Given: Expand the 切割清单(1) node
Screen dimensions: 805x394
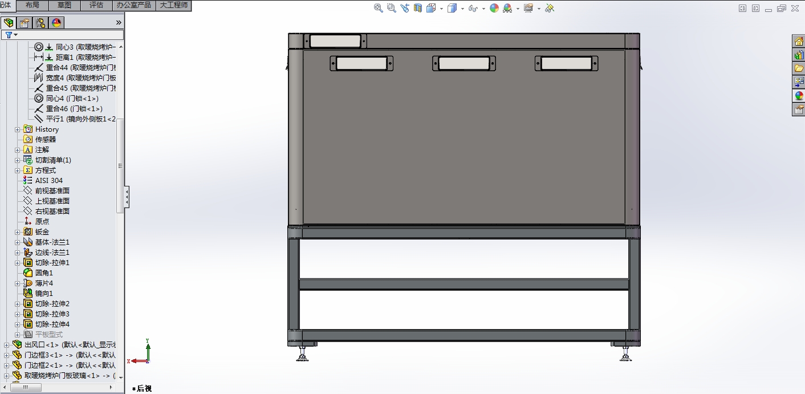Looking at the screenshot, I should [17, 160].
